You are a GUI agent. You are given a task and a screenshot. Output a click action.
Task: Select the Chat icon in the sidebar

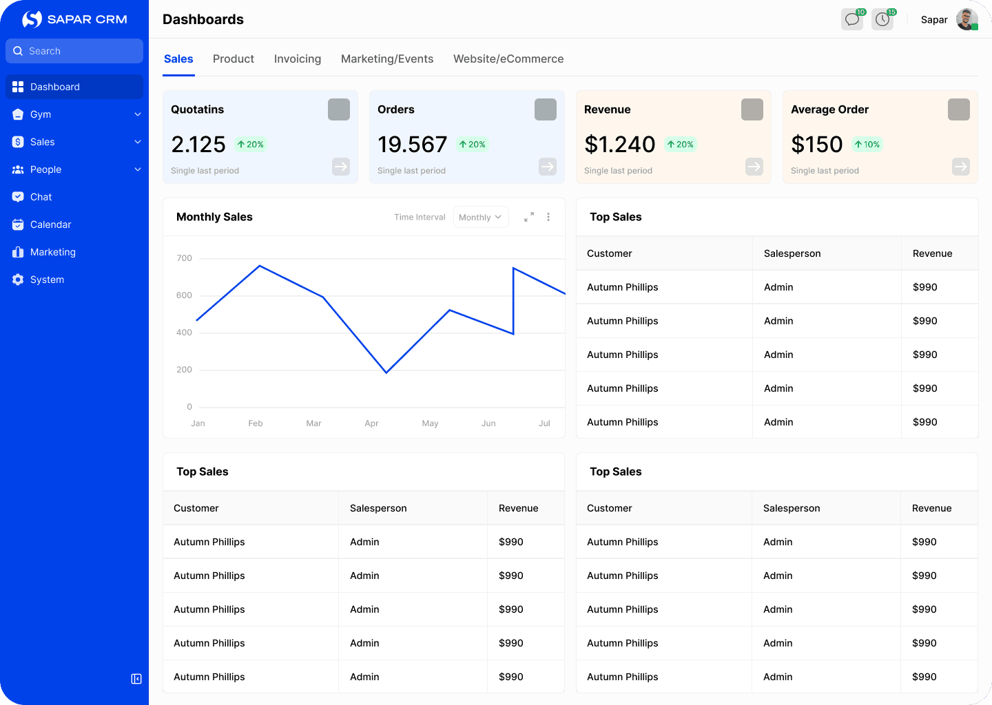tap(18, 197)
